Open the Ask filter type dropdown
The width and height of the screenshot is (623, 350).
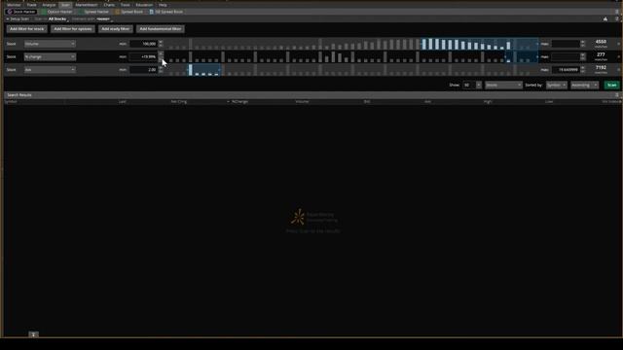[50, 69]
